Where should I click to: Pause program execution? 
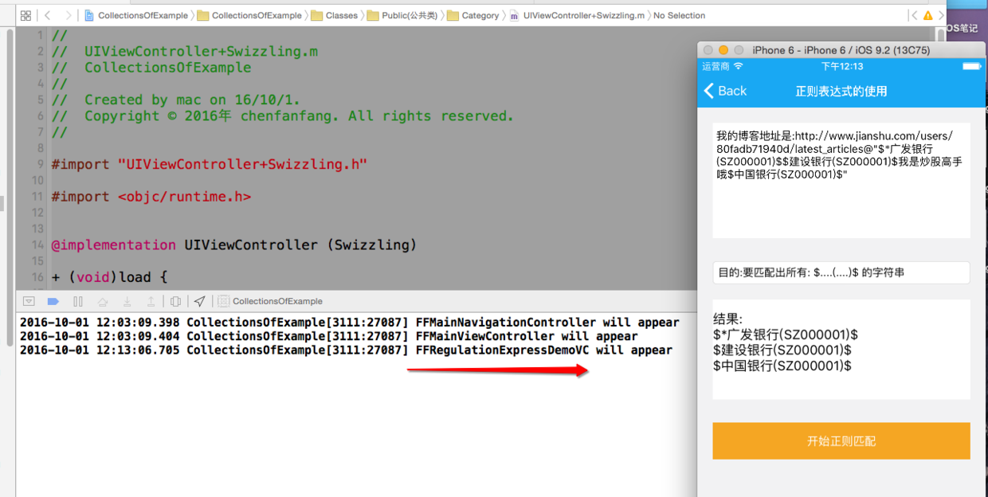(x=78, y=301)
